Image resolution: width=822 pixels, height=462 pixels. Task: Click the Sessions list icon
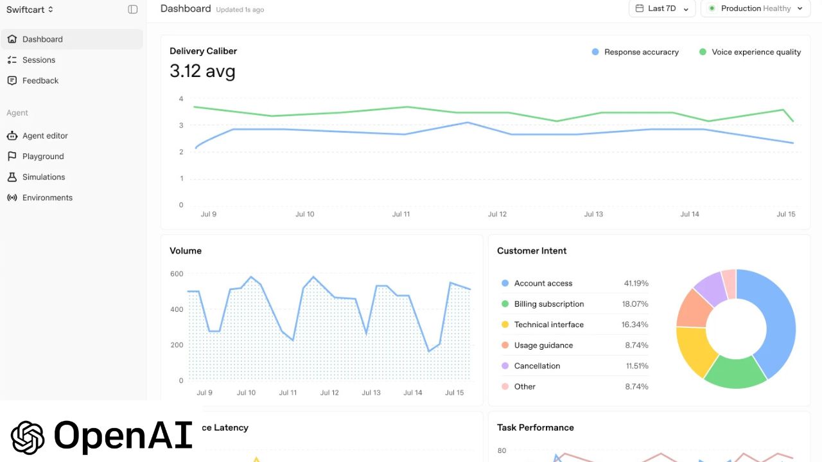click(12, 60)
